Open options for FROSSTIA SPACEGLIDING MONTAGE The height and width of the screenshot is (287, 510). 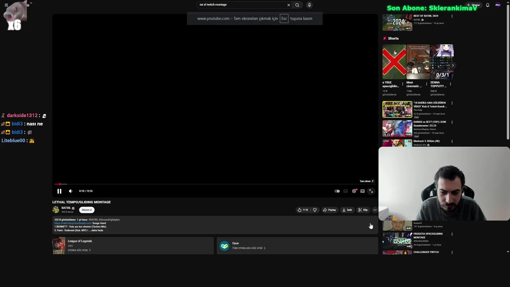click(x=452, y=234)
